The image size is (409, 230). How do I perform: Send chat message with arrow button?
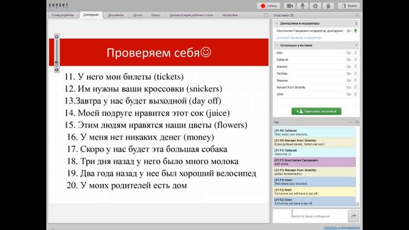[x=353, y=216]
